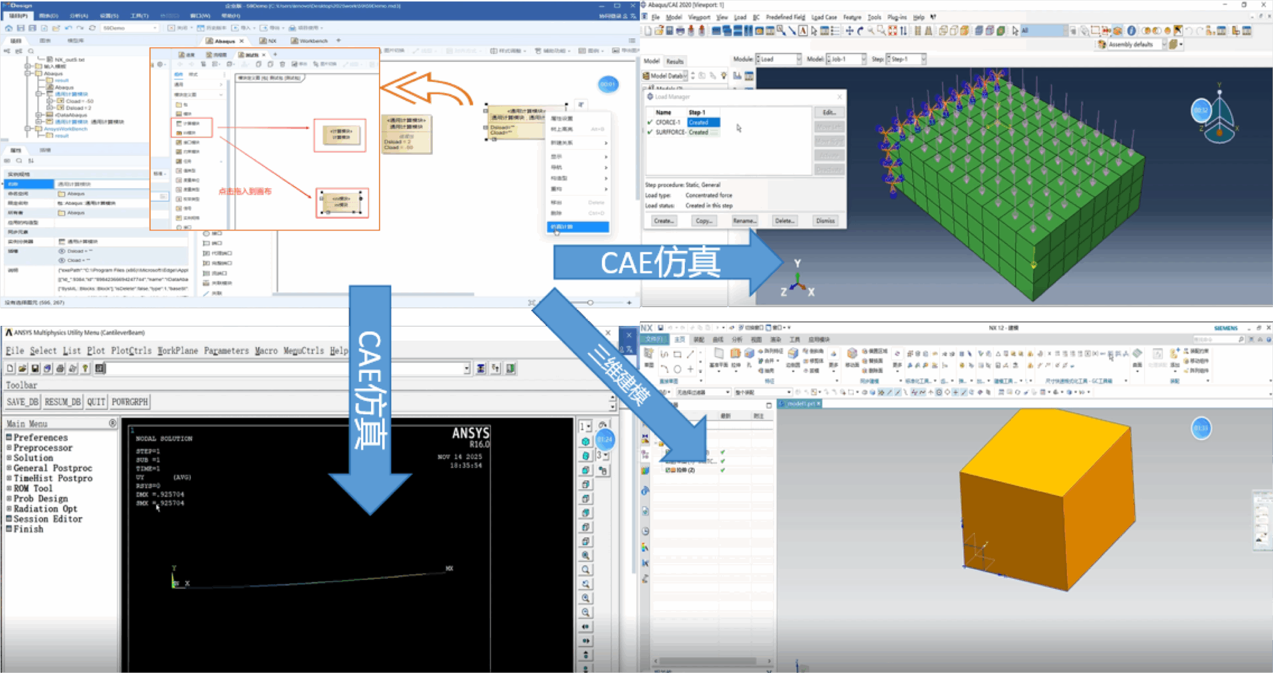
Task: Dismiss the Abaqus Load Manager dialog
Action: (x=825, y=221)
